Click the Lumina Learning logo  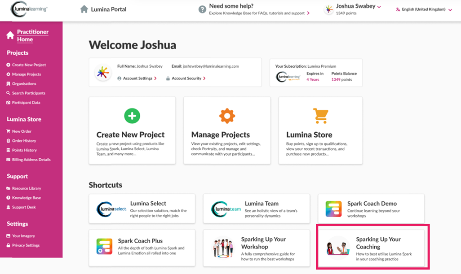tap(29, 9)
